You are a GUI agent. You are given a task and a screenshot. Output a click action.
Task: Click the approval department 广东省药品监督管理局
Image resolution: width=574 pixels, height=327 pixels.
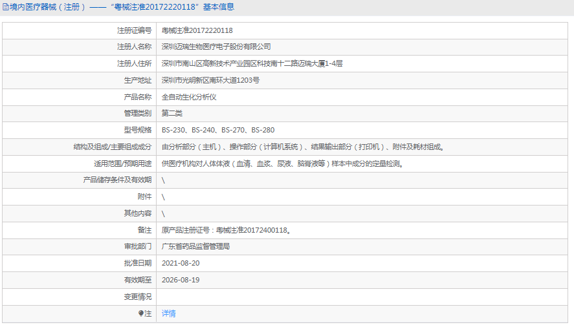(195, 246)
